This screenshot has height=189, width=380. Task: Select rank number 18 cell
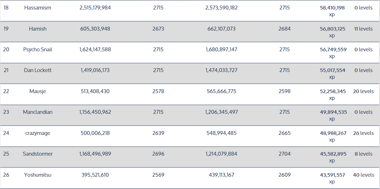pos(6,8)
